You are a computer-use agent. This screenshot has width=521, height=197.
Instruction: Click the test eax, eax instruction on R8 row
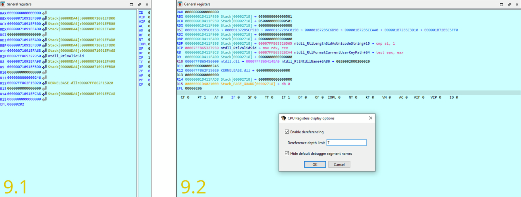pyautogui.click(x=390, y=53)
